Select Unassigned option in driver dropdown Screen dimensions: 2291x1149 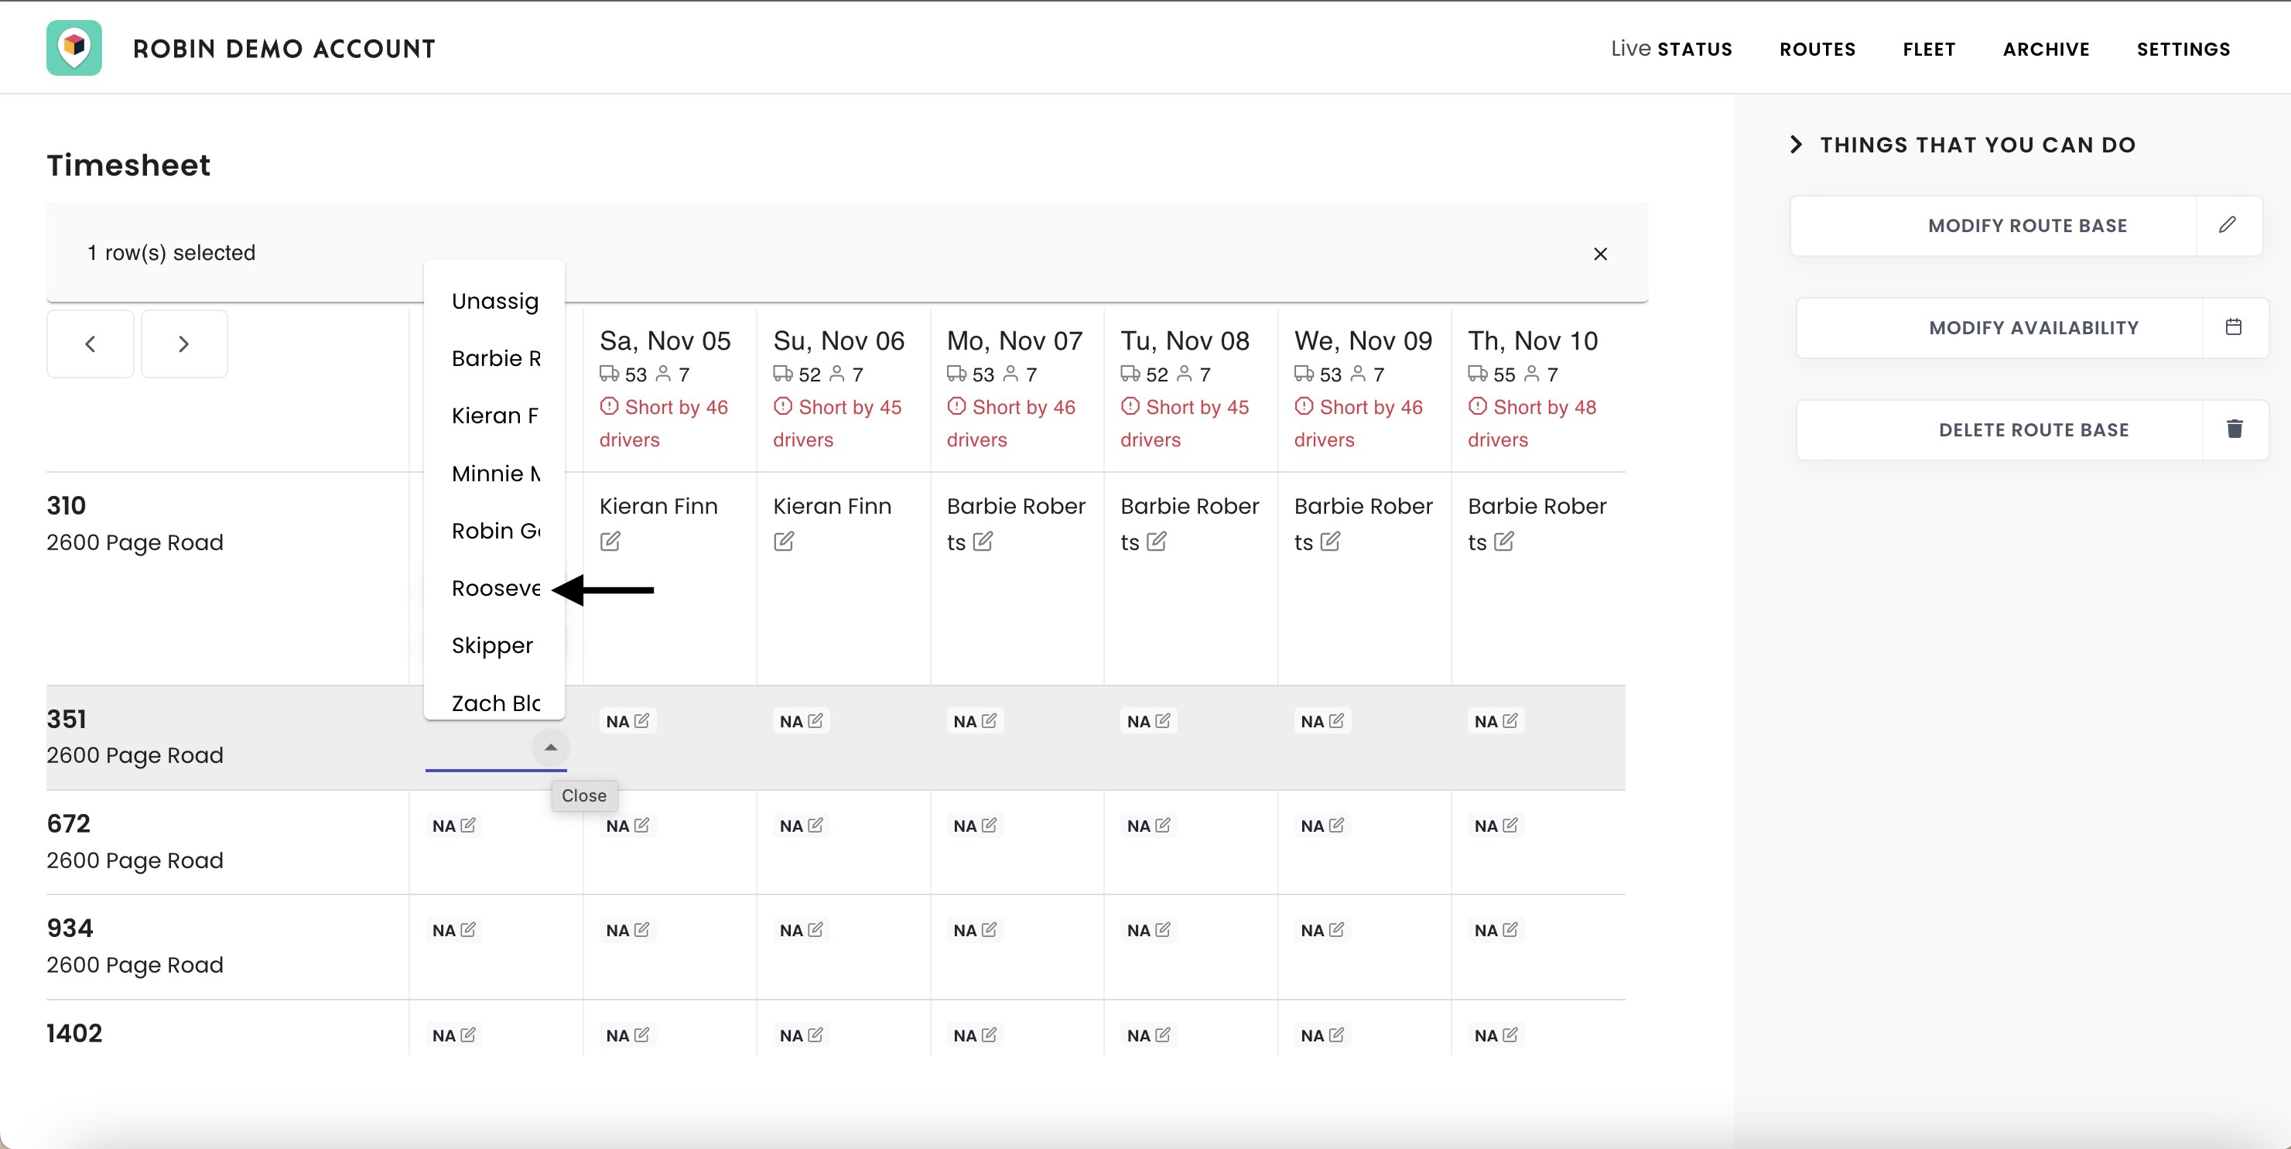[494, 302]
